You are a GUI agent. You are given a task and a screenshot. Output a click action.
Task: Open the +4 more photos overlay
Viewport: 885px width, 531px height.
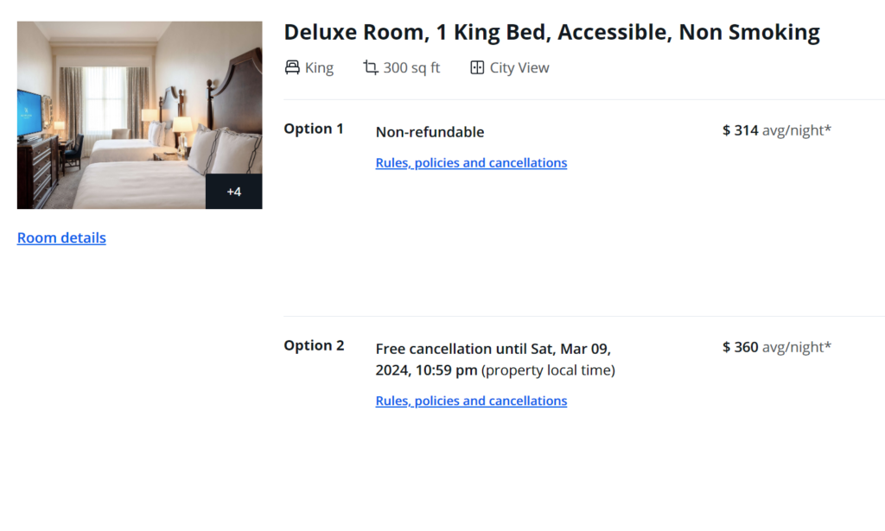[233, 192]
